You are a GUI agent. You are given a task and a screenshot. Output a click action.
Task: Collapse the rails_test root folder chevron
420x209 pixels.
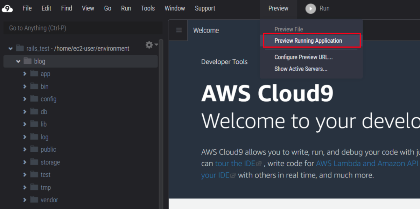[10, 49]
